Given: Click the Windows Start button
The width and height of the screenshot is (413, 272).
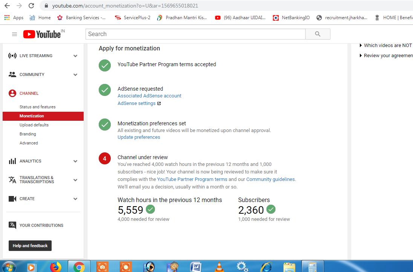Looking at the screenshot, I should pyautogui.click(x=8, y=267).
